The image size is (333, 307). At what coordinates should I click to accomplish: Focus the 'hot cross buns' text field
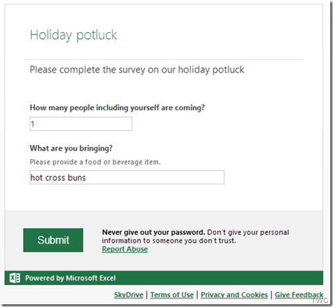click(x=127, y=178)
